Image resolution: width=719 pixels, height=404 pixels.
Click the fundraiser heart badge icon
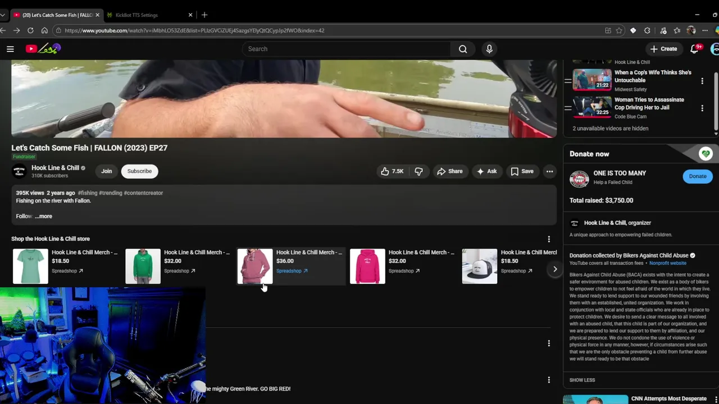pos(706,153)
